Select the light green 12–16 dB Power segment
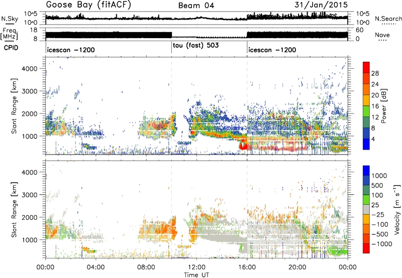Image resolution: width=402 pixels, height=278 pixels. point(366,111)
